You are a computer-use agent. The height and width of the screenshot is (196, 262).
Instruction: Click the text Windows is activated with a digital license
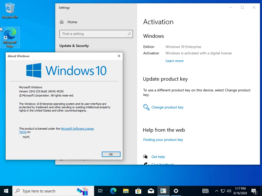[199, 53]
